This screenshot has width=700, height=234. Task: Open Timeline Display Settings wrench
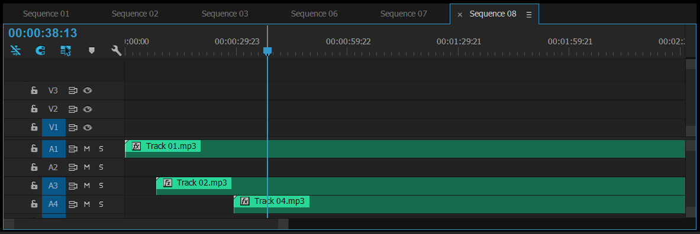[x=117, y=51]
